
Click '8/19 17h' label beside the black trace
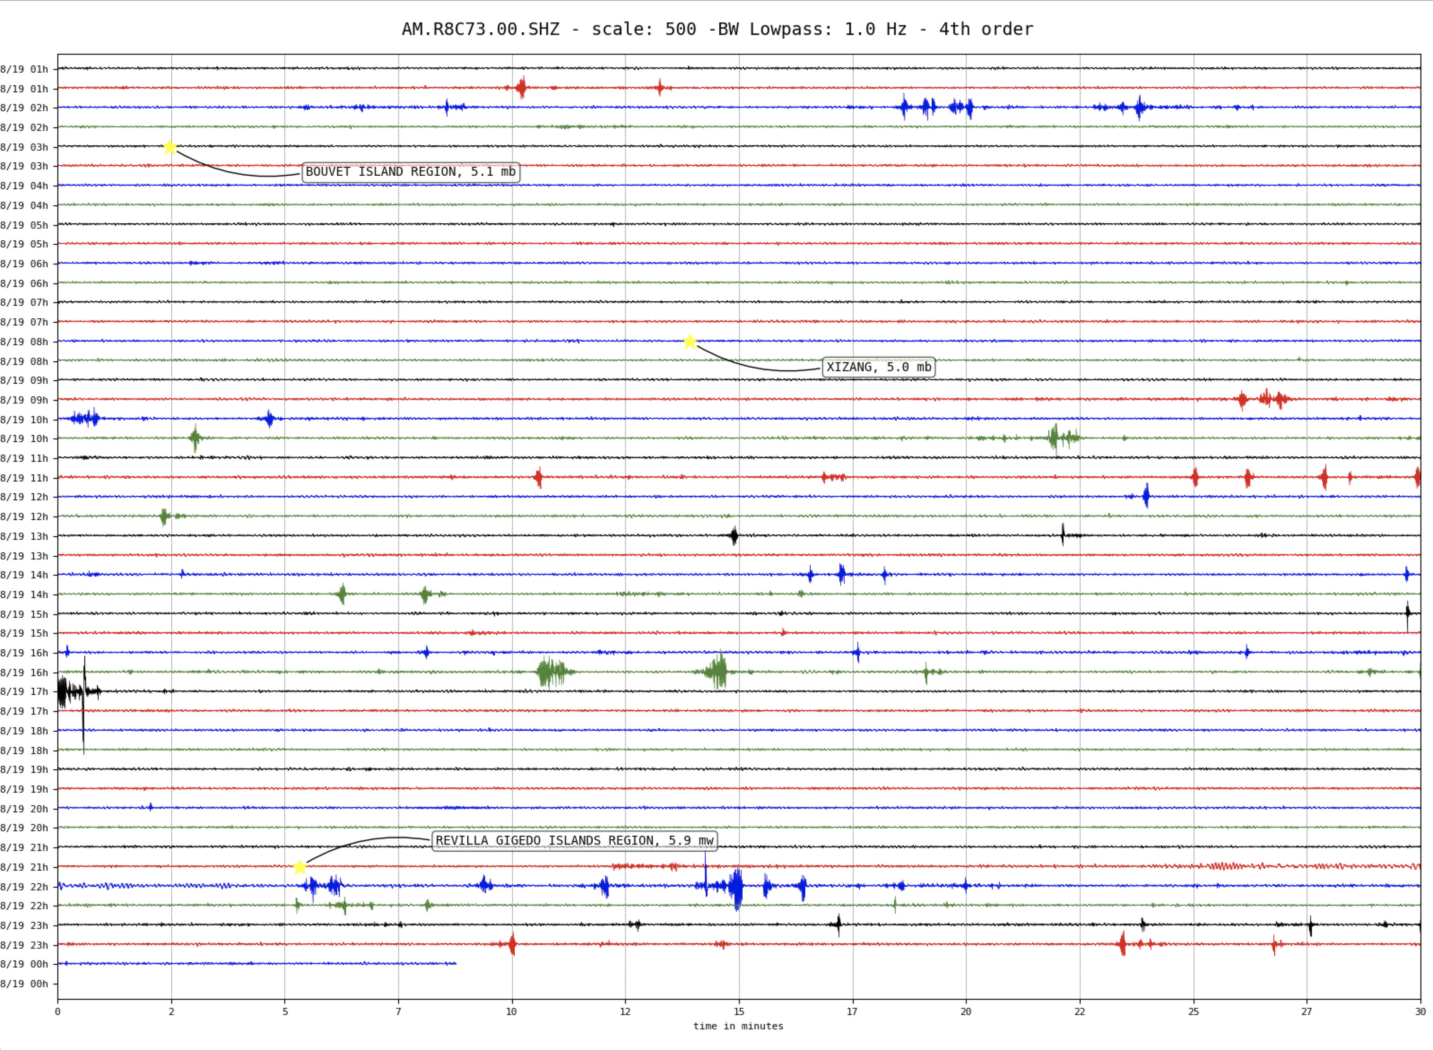24,691
